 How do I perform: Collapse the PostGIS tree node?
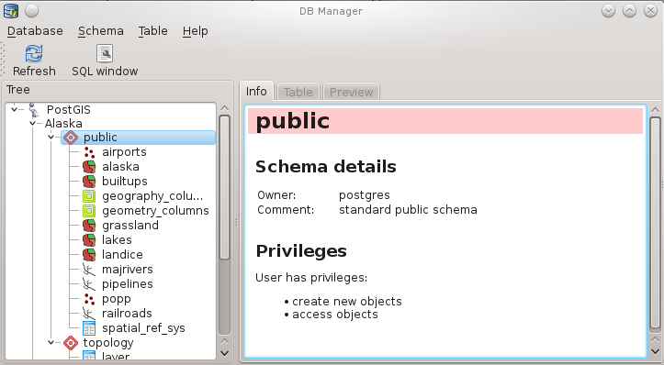pos(14,109)
